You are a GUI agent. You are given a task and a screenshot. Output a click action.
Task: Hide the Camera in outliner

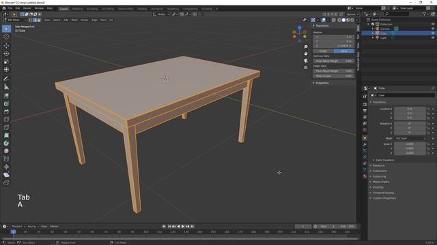pos(433,29)
